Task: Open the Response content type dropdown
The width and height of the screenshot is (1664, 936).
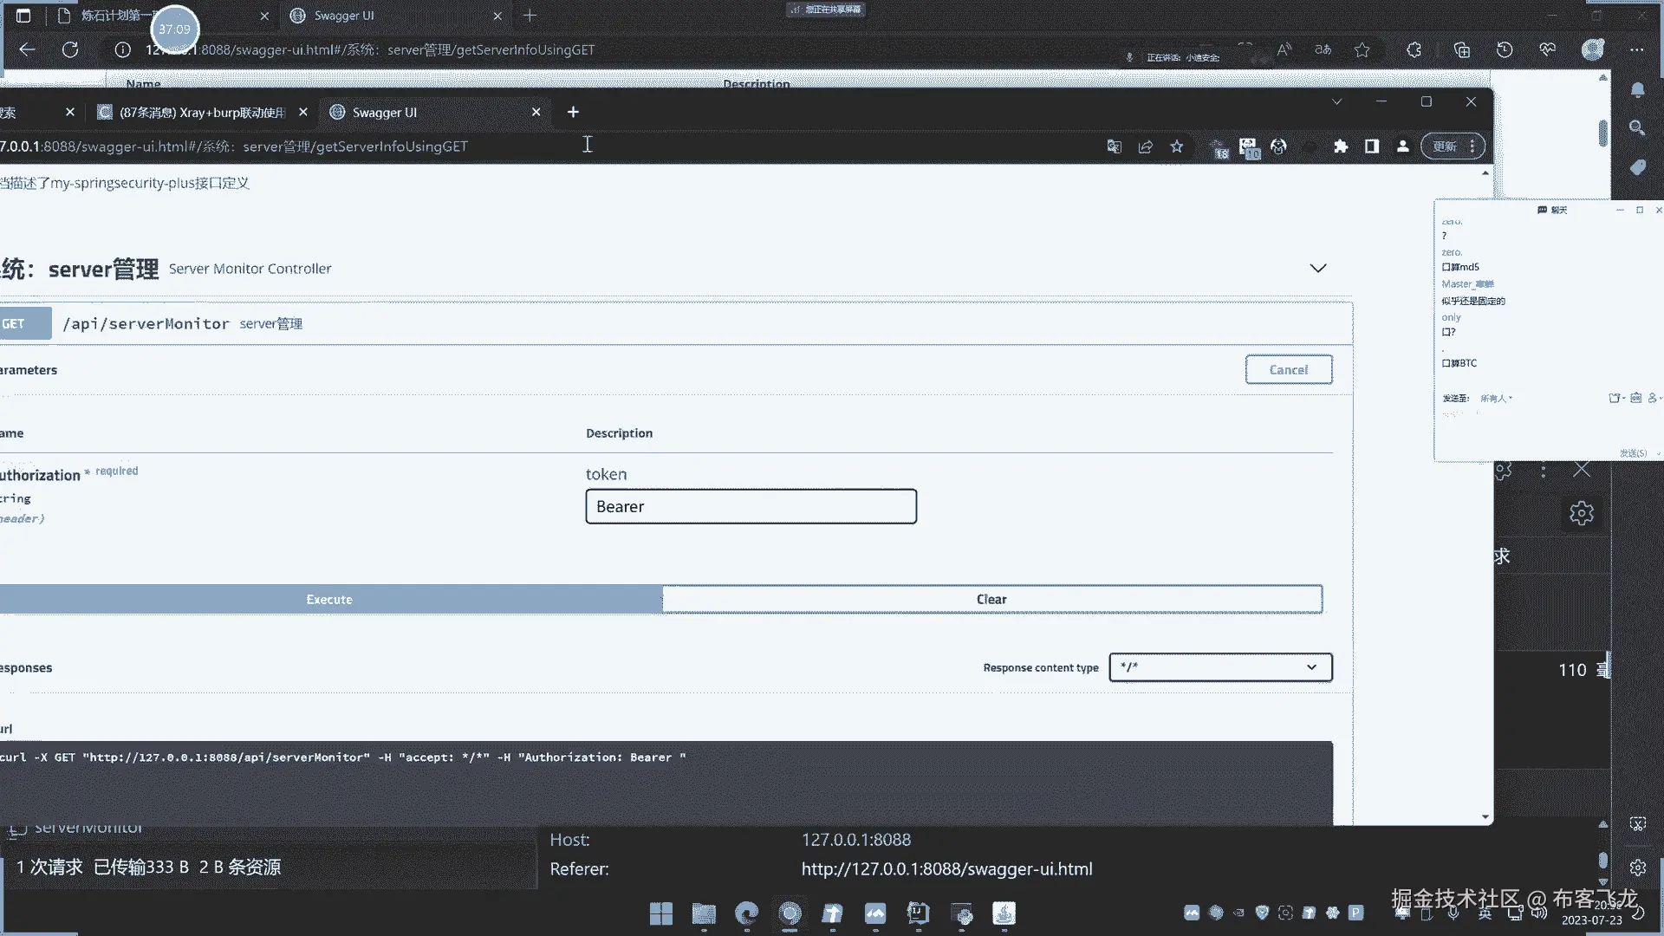Action: 1220,667
